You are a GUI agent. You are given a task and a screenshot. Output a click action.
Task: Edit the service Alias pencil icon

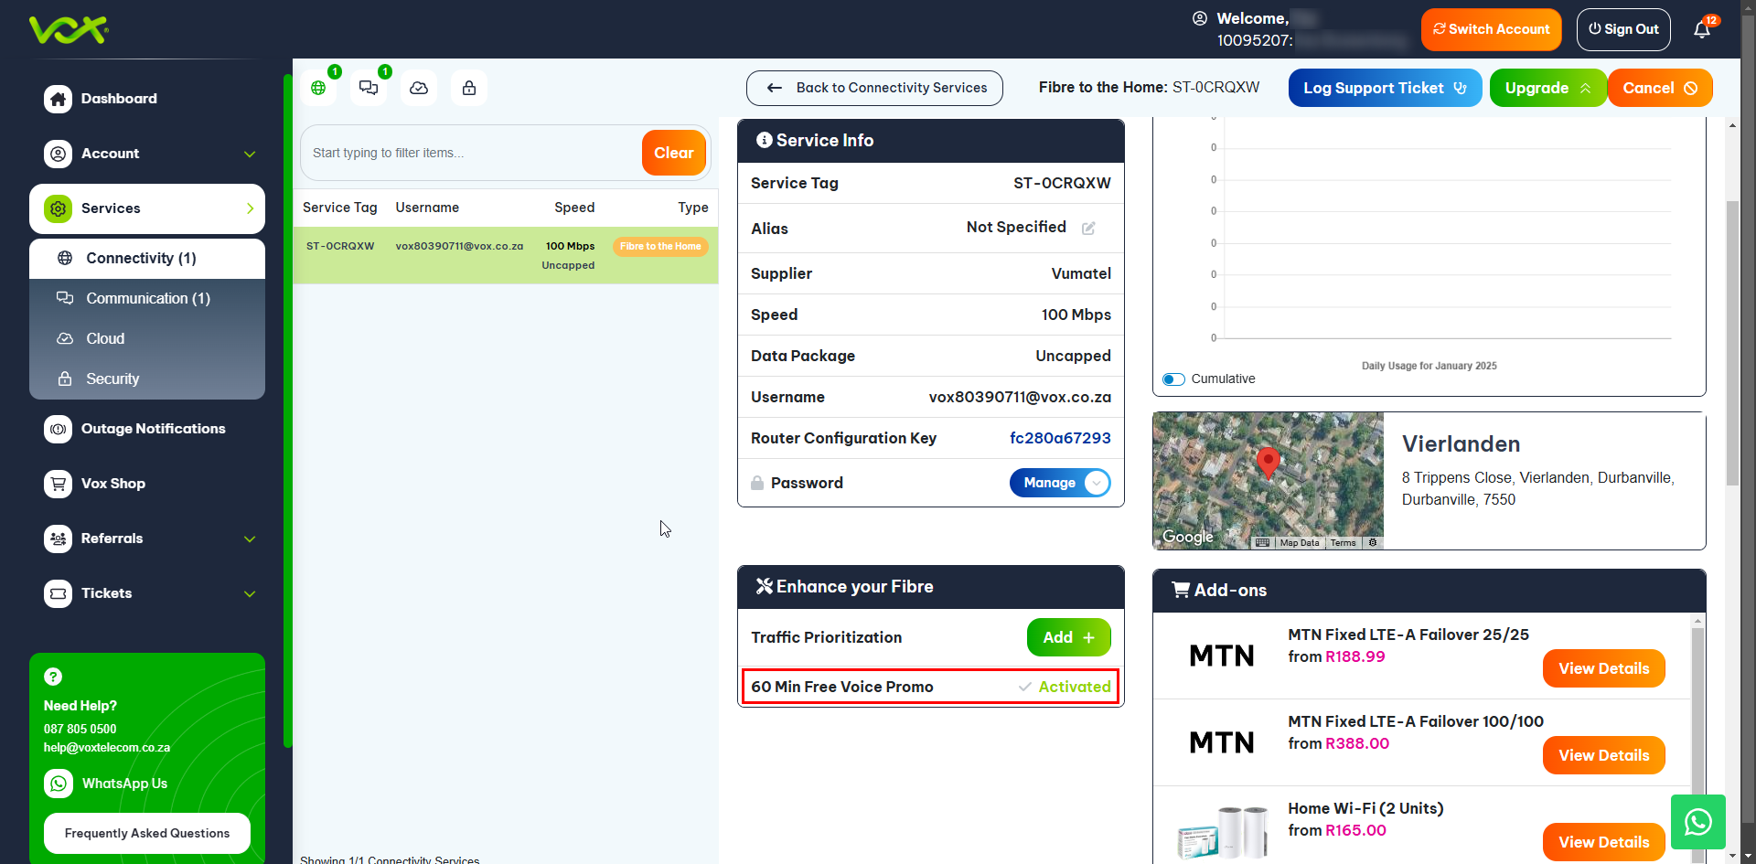(1088, 229)
